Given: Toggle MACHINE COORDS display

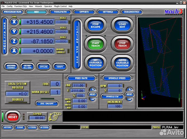Looking at the screenshot, I should [x=11, y=67].
